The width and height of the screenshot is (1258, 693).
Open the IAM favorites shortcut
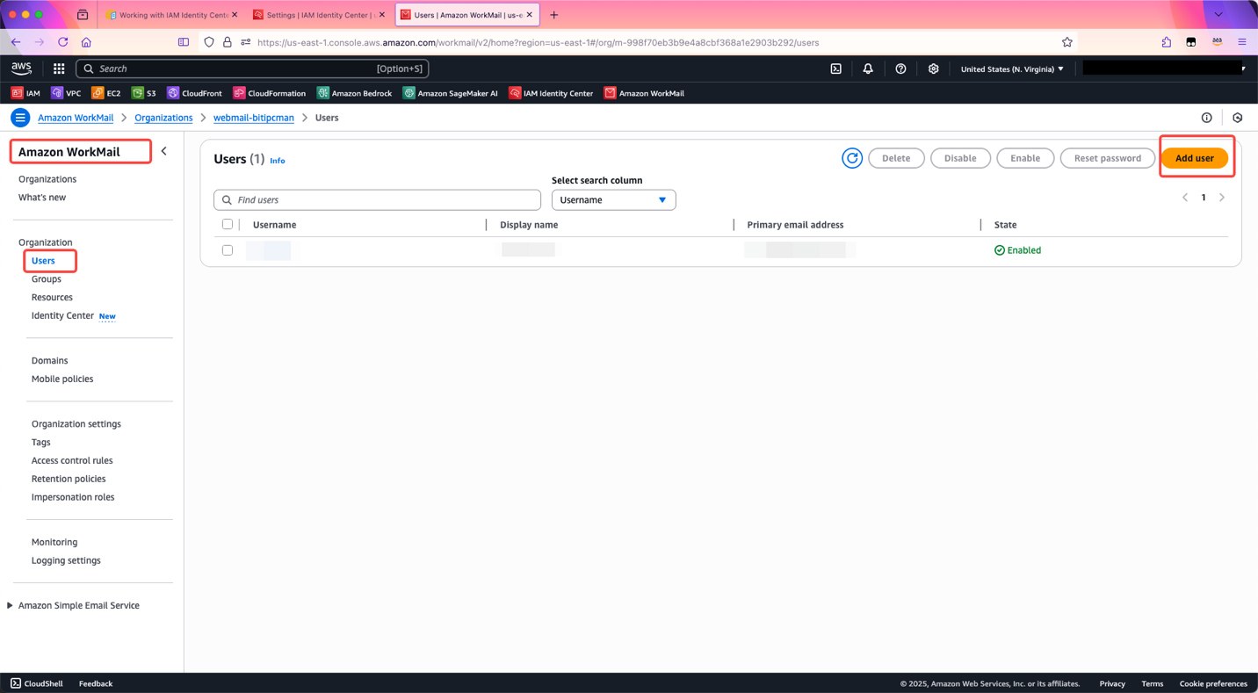click(25, 93)
